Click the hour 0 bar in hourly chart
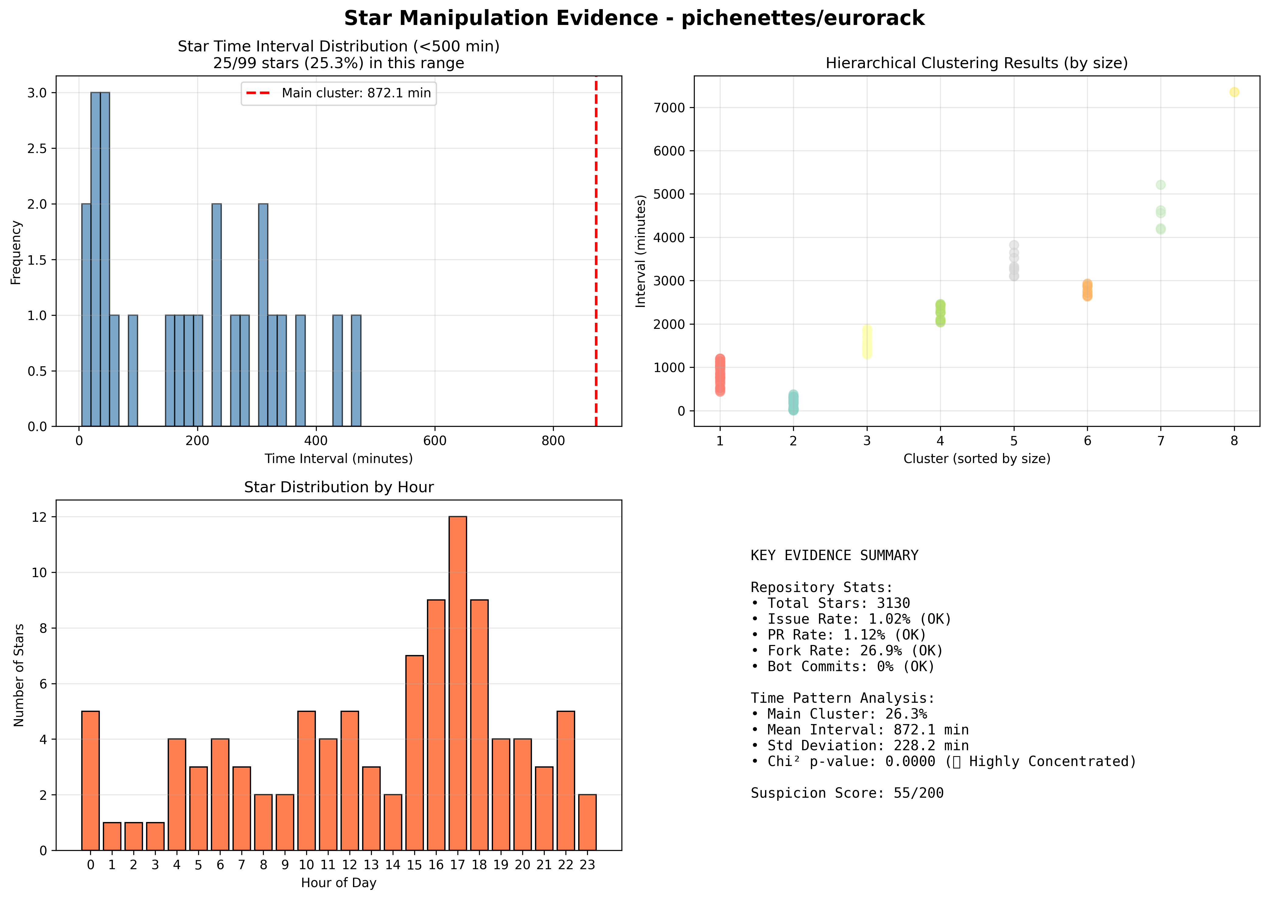Screen dimensions: 1269x899 tap(90, 781)
